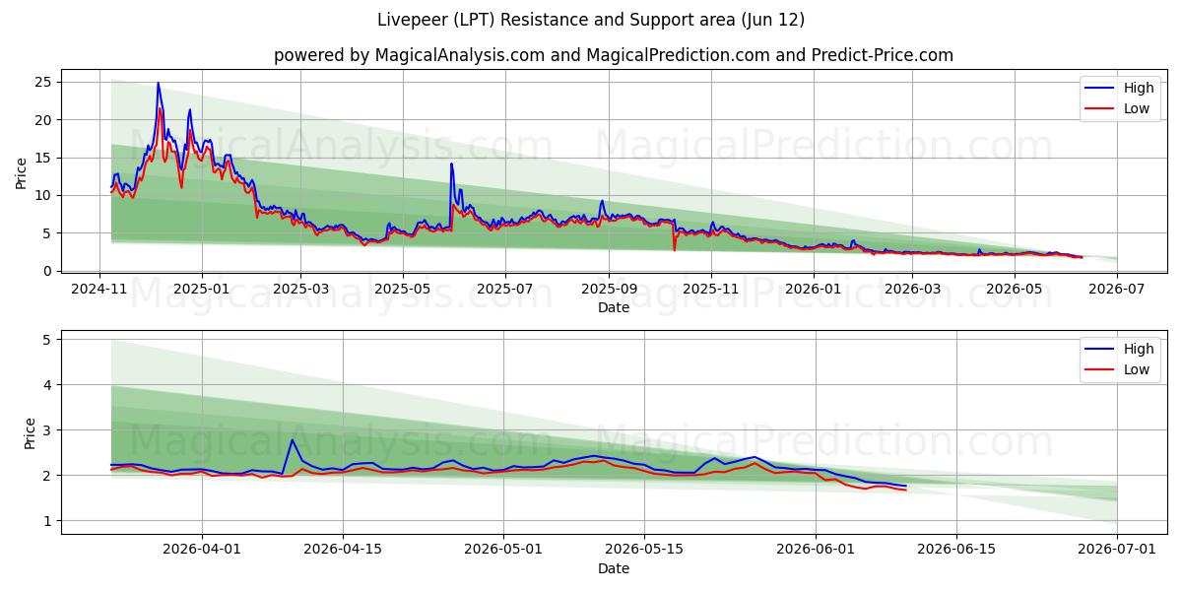Click the highest price peak near 2024-12 on the top chart
This screenshot has width=1182, height=591.
coord(158,84)
